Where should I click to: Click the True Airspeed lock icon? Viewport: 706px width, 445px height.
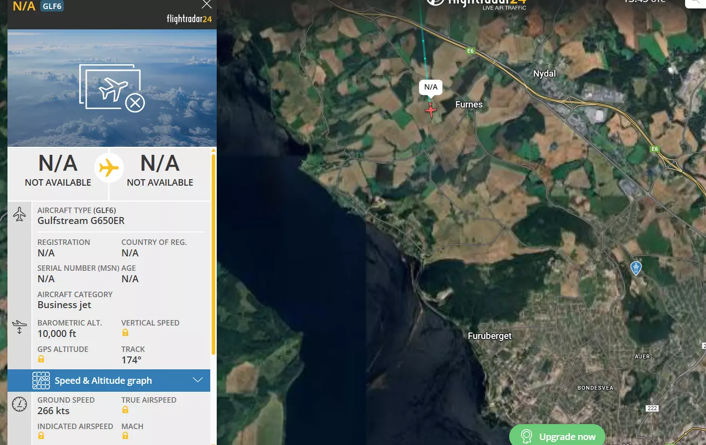125,410
